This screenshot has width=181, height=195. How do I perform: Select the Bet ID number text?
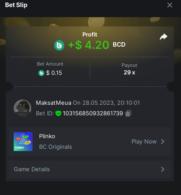pyautogui.click(x=93, y=114)
